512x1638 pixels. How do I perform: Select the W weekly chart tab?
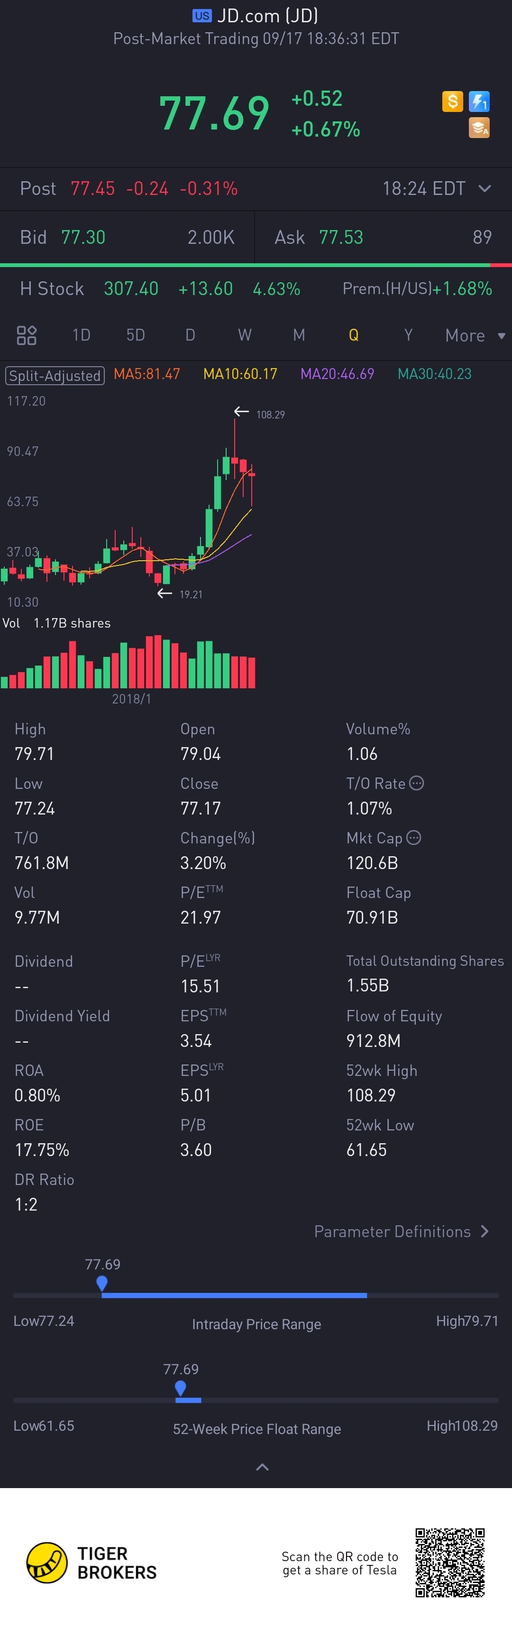245,335
